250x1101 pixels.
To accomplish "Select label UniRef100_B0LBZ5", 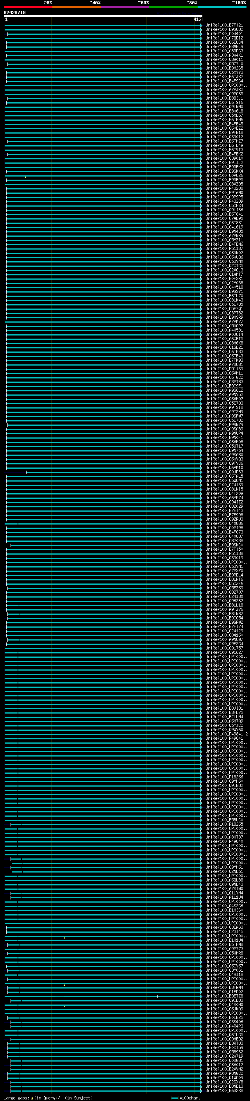I will (224, 1018).
